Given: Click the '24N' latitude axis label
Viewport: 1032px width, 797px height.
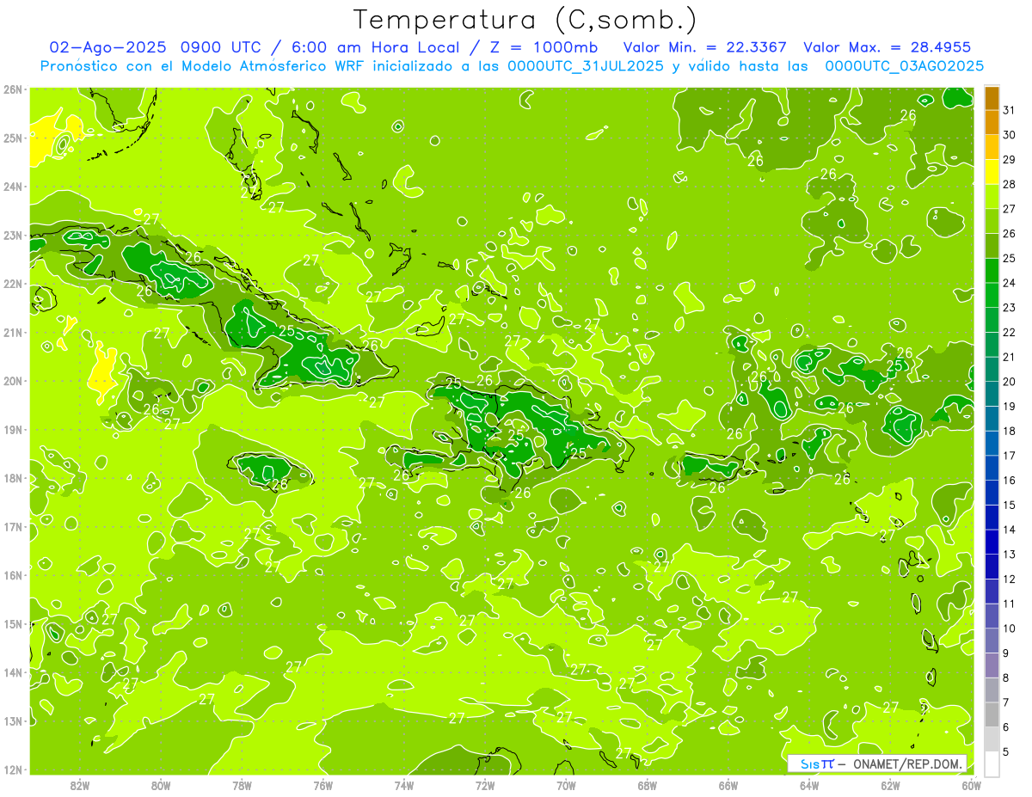Looking at the screenshot, I should click(12, 187).
